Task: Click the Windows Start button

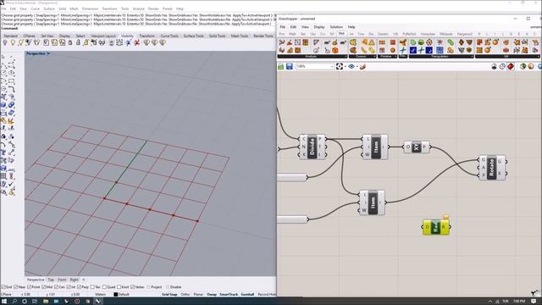Action: (x=4, y=302)
